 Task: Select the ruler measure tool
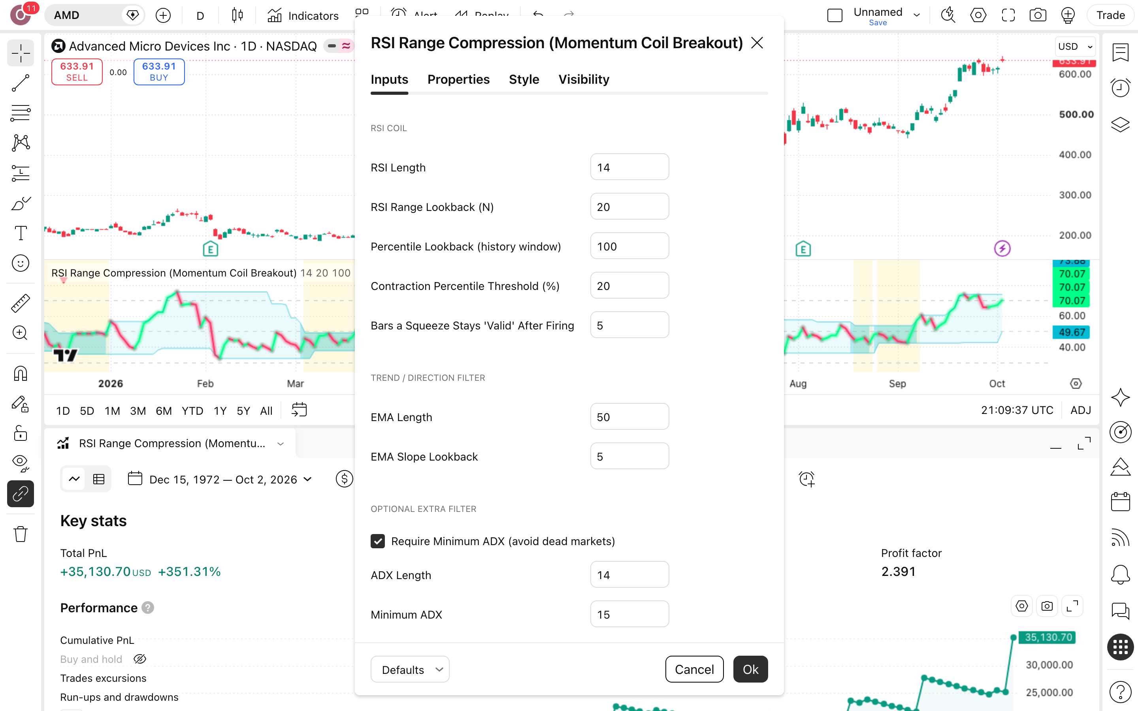pos(20,303)
